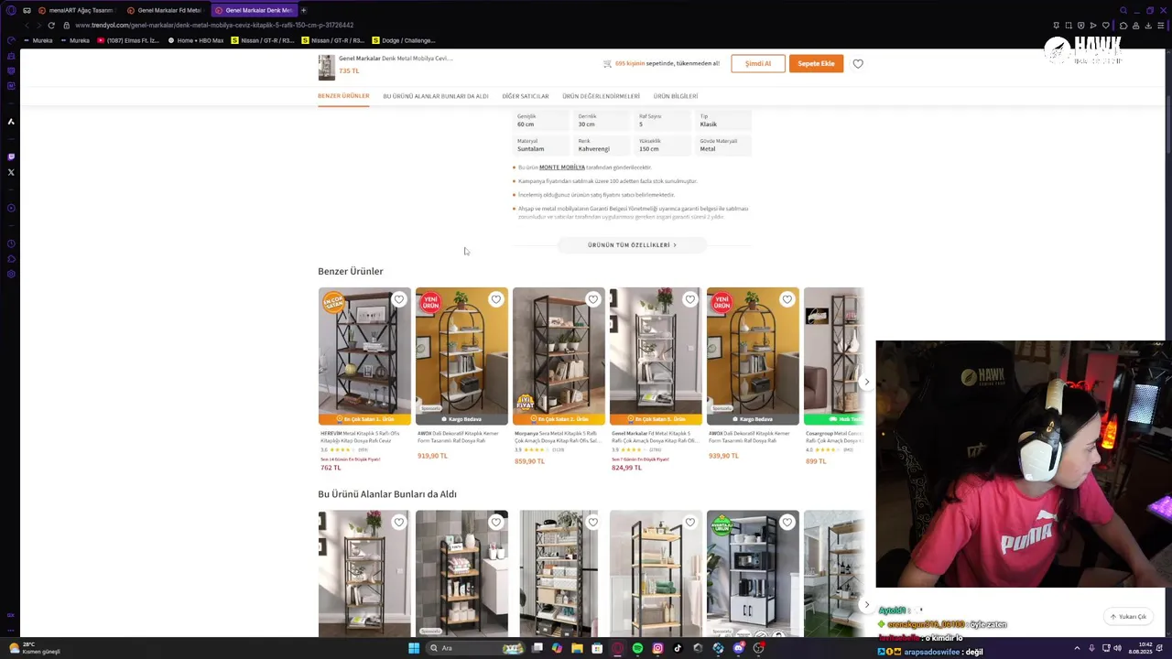Show next items in Bu Ürünü Alanlar carousel
The width and height of the screenshot is (1172, 659).
(866, 604)
